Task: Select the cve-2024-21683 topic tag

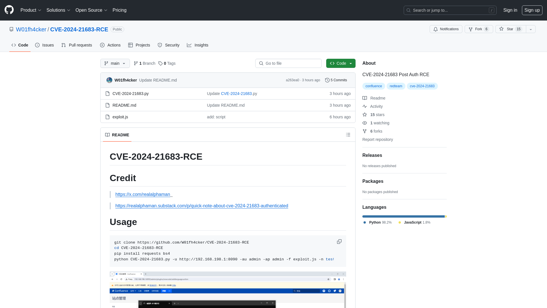Action: [x=422, y=86]
